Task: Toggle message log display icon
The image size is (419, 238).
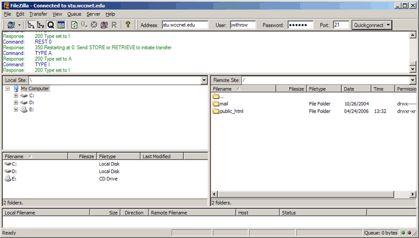Action: (x=61, y=25)
